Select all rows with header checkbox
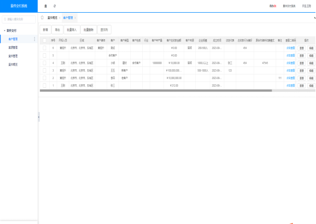 44,40
